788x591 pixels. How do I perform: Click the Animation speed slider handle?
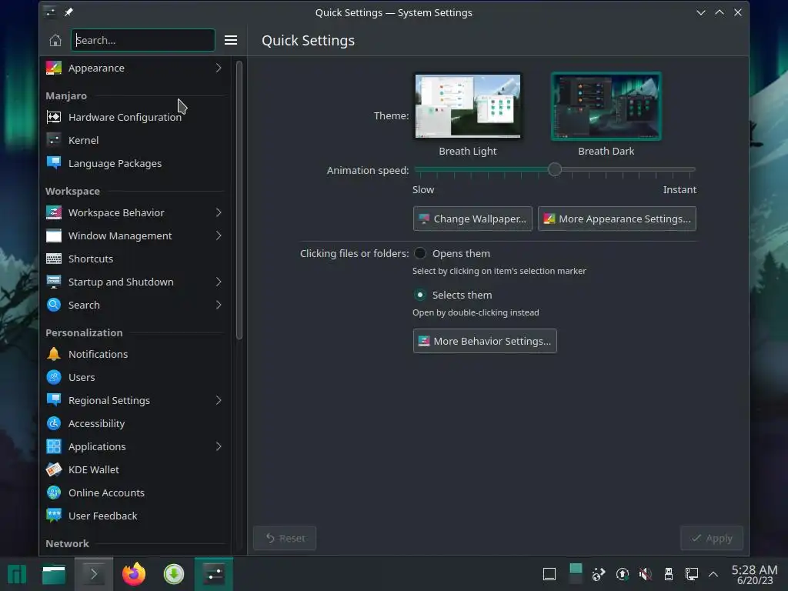pyautogui.click(x=555, y=169)
